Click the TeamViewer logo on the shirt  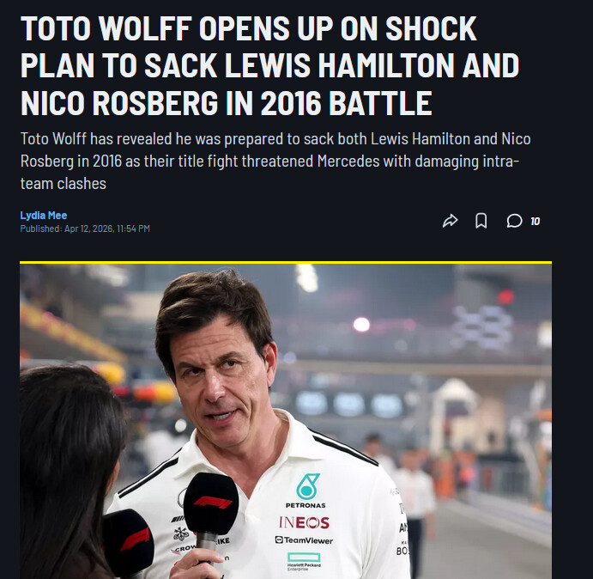(304, 540)
